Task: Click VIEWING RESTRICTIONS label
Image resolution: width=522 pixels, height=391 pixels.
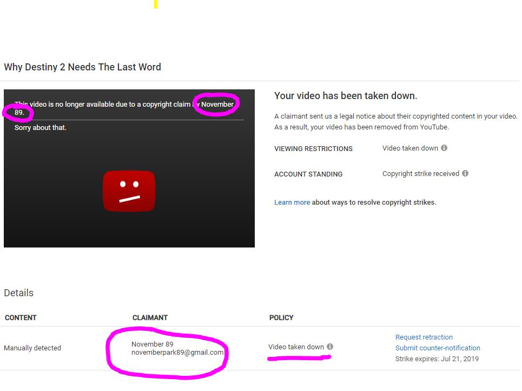Action: click(x=313, y=149)
